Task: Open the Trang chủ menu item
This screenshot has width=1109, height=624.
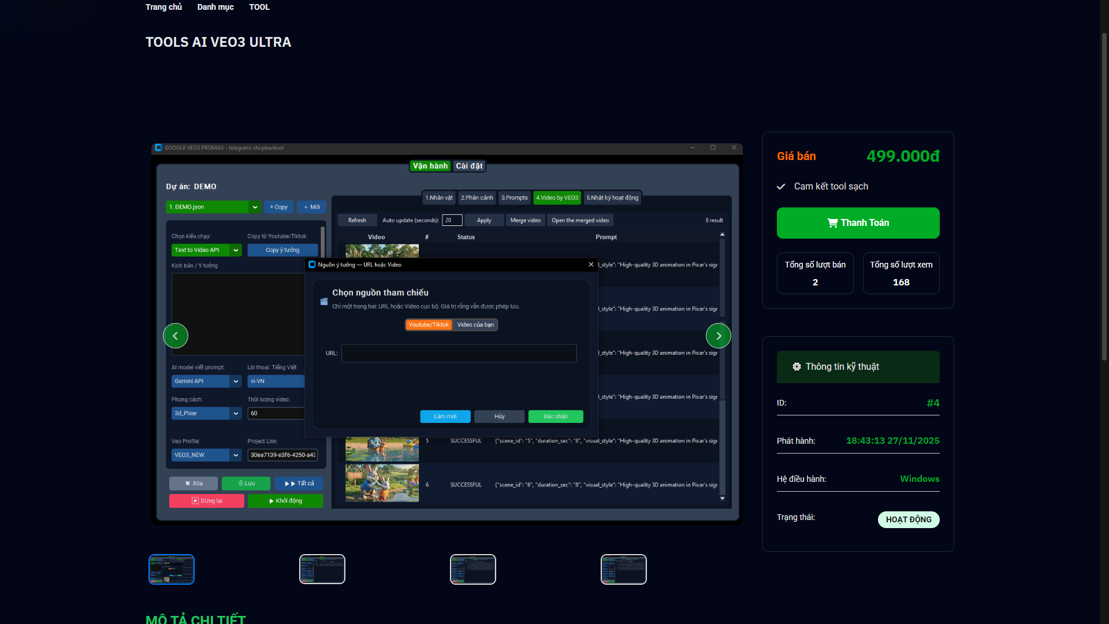Action: 163,7
